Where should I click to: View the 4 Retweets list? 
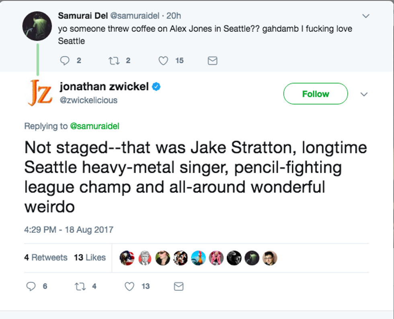coord(46,257)
